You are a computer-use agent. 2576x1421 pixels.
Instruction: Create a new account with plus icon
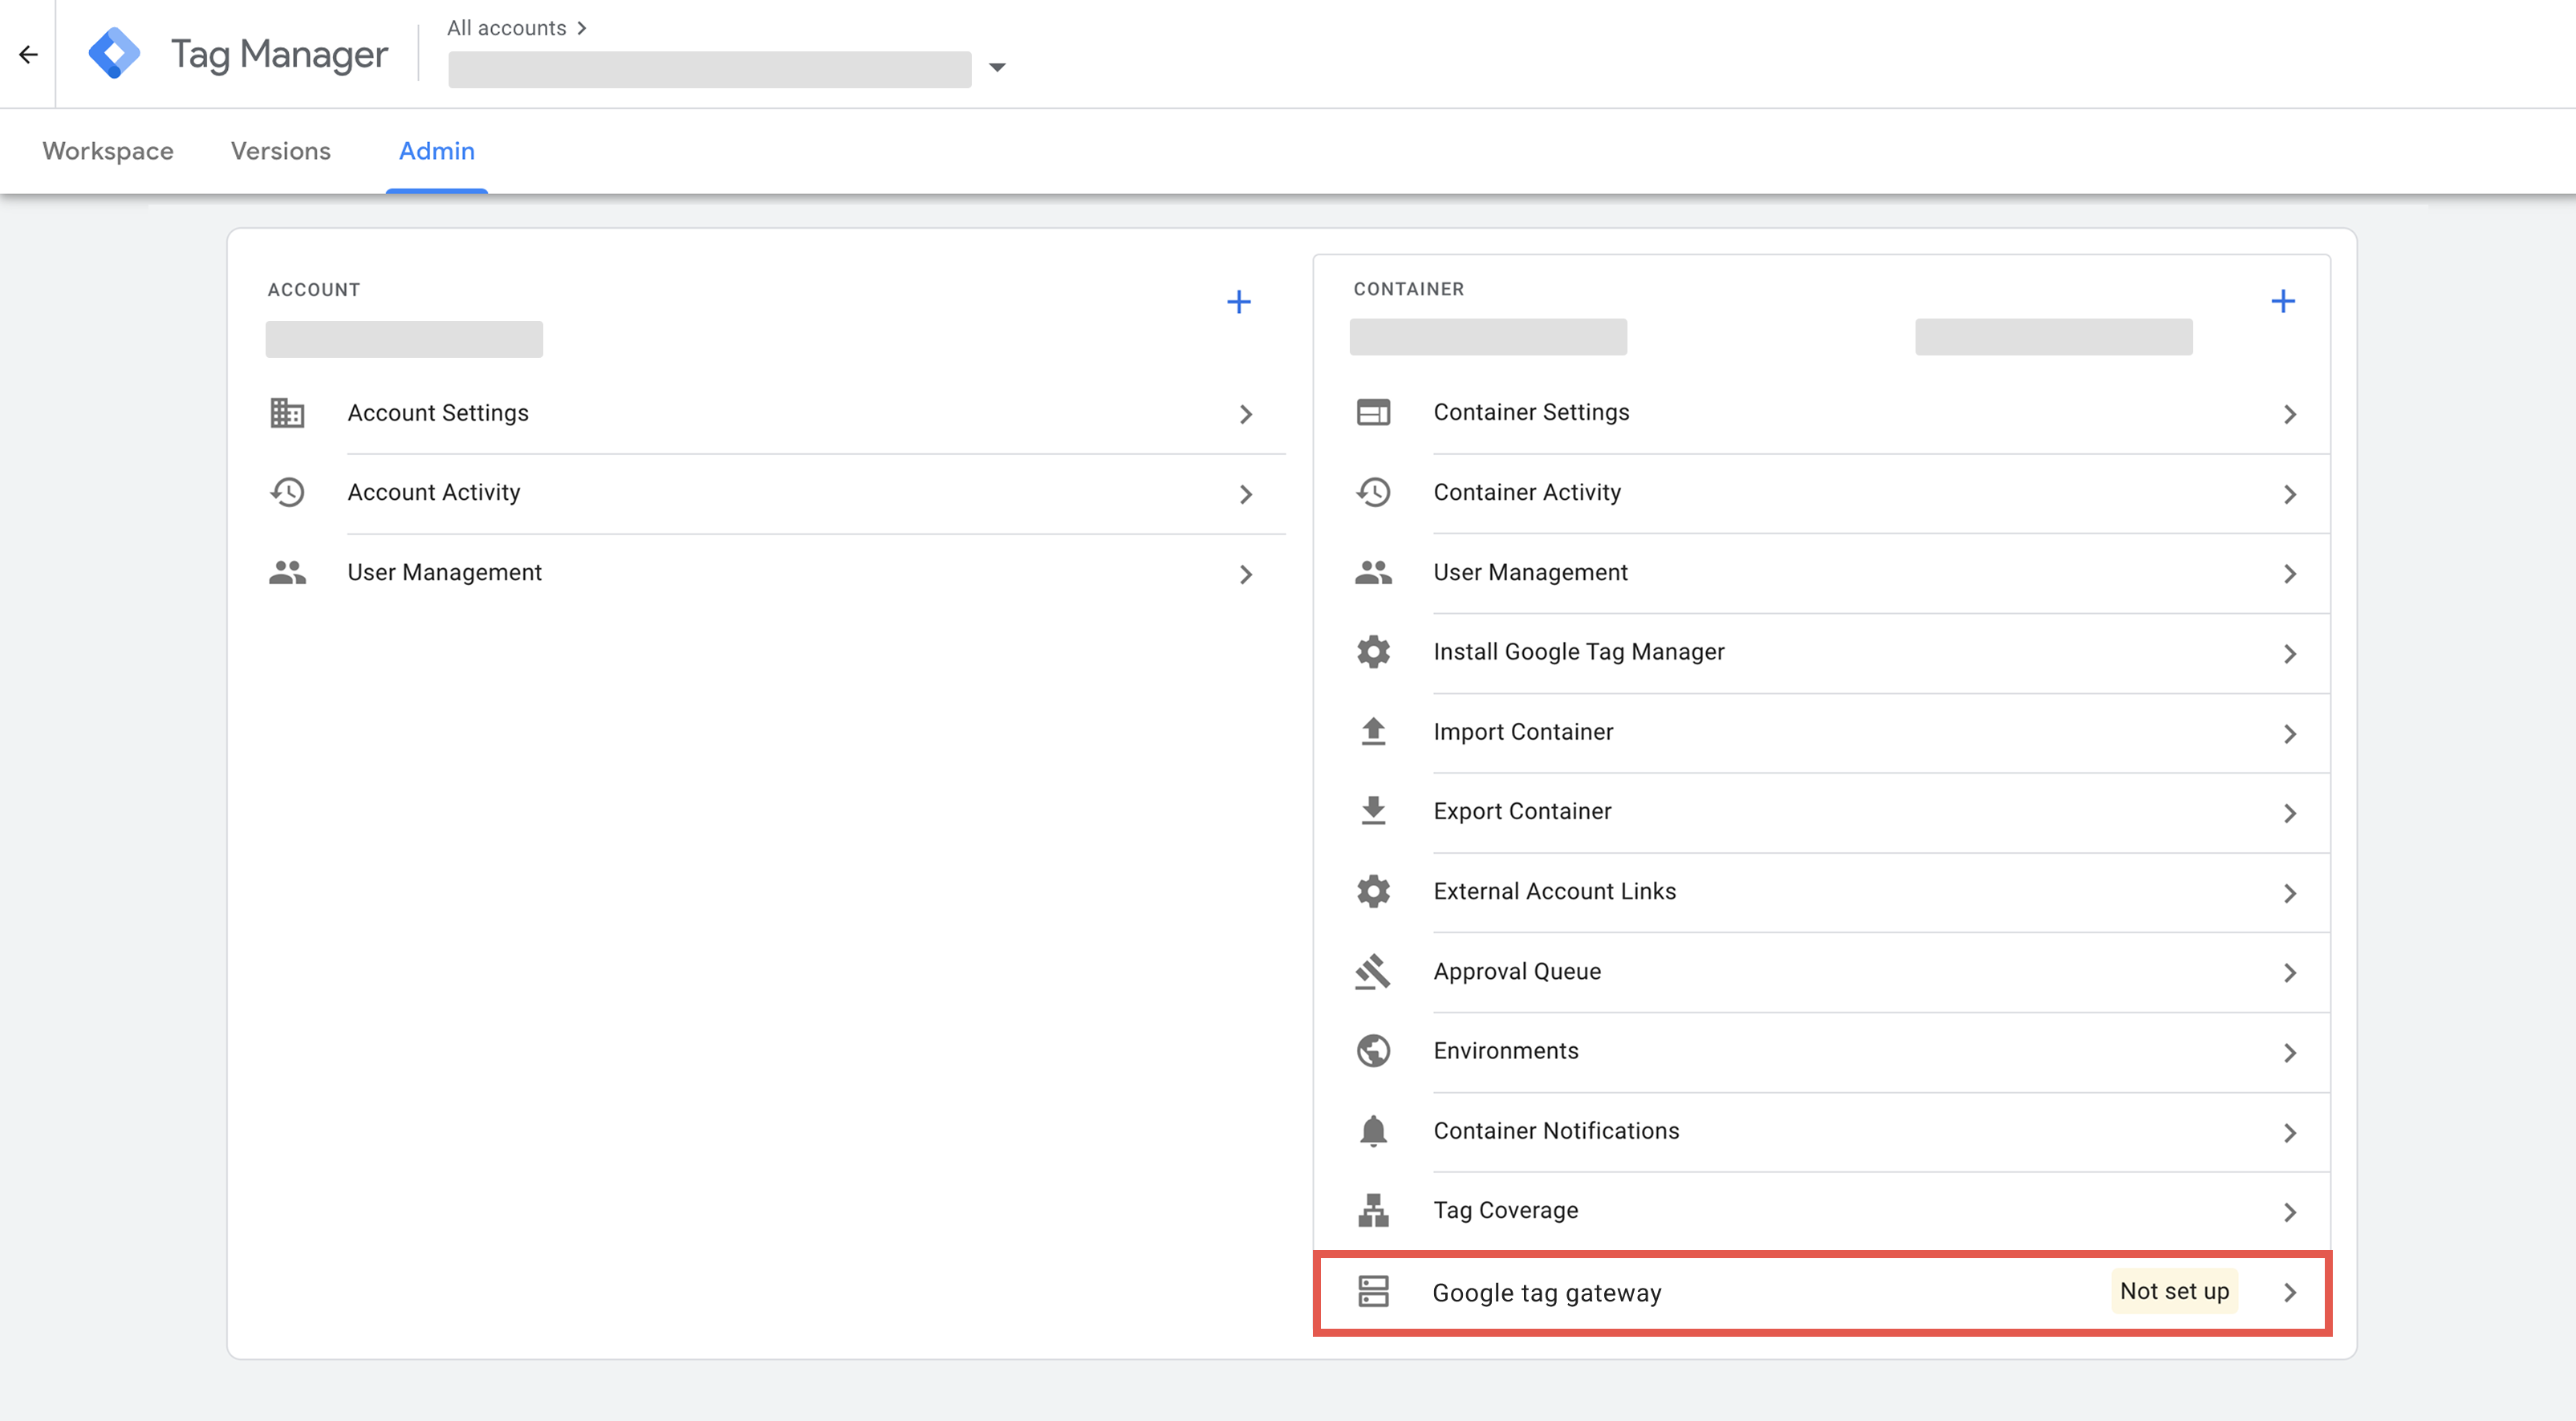(1238, 302)
